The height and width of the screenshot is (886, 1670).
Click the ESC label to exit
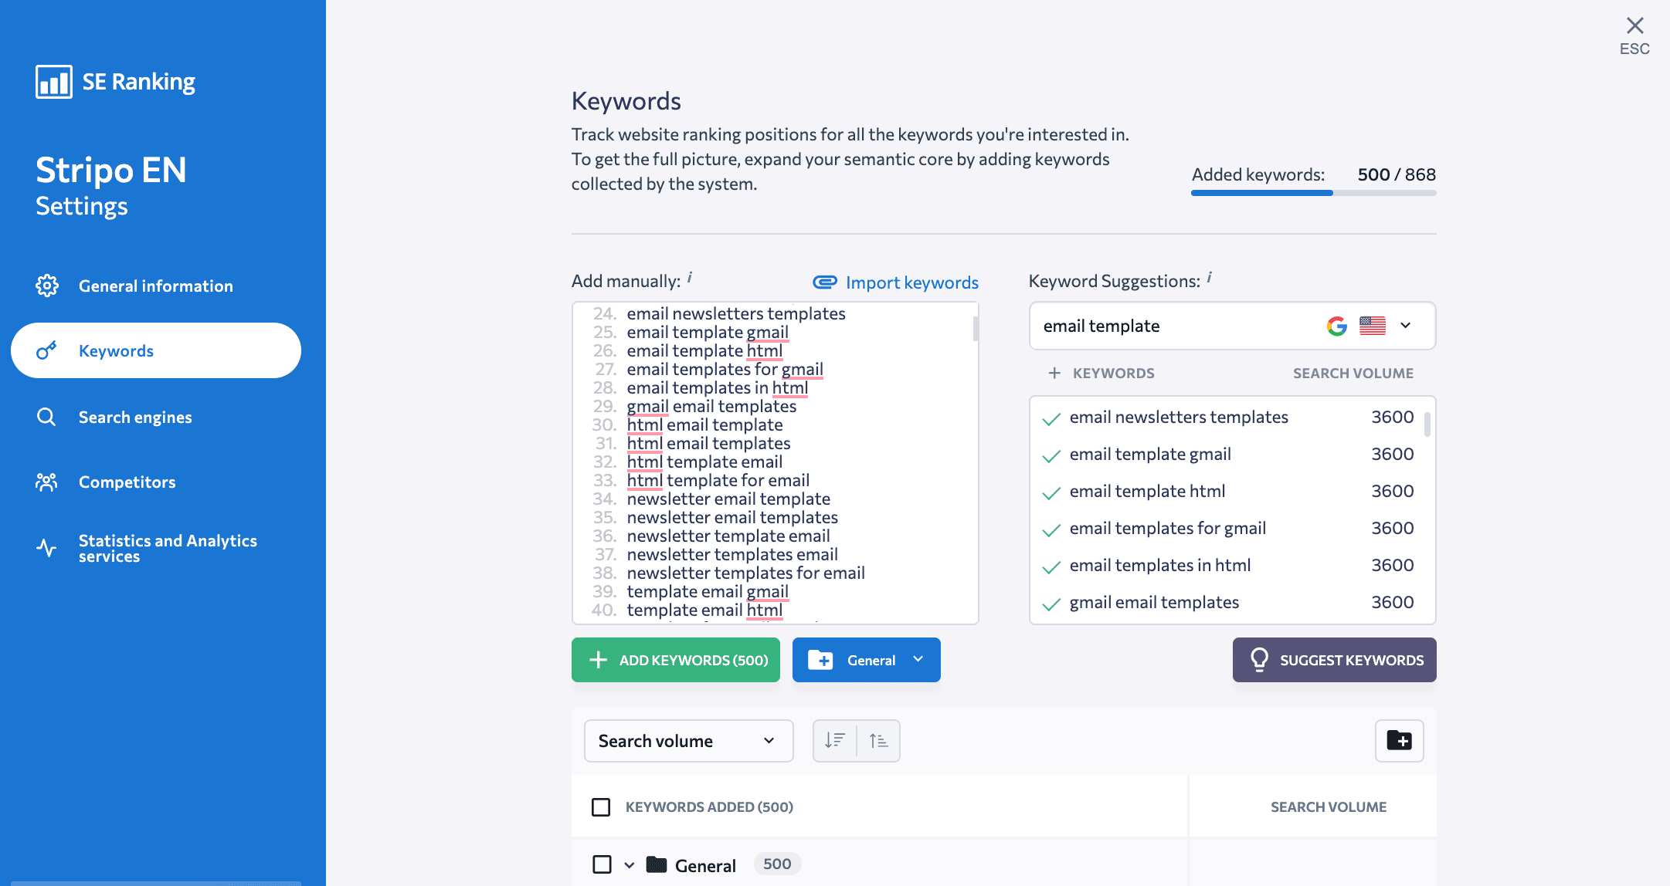click(1634, 49)
